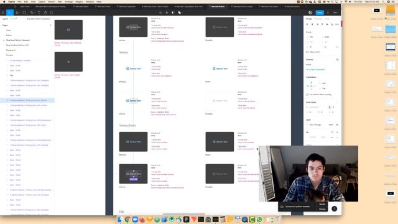398x224 pixels.
Task: Click the X position field in Frame section
Action: pos(312,37)
